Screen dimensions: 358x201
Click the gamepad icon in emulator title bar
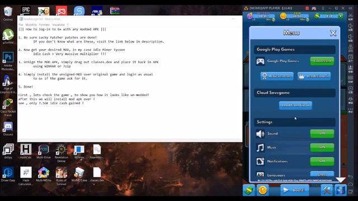(314, 8)
